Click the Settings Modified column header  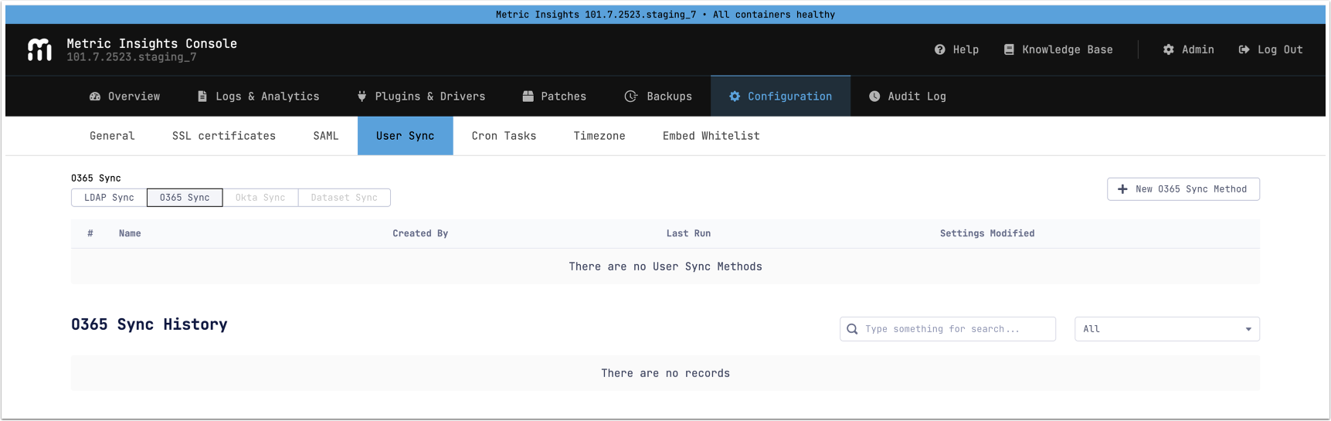pos(987,233)
